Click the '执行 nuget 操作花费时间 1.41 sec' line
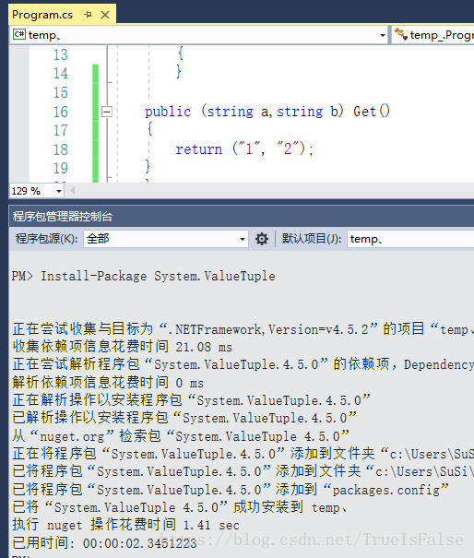The height and width of the screenshot is (558, 474). (x=125, y=525)
